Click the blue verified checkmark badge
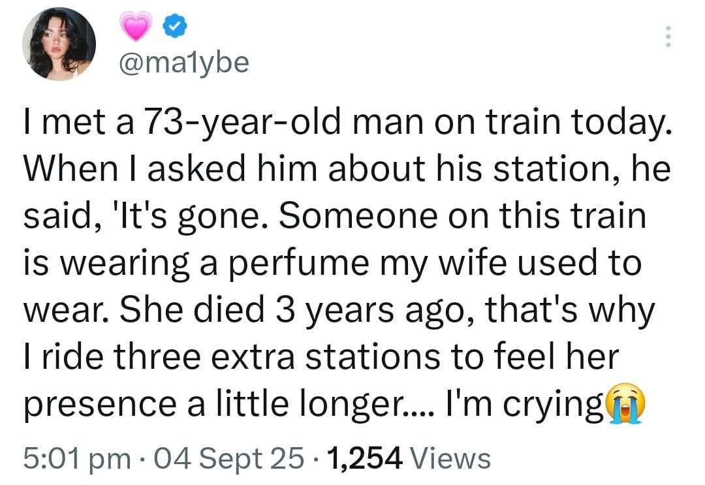The height and width of the screenshot is (485, 705). [174, 27]
